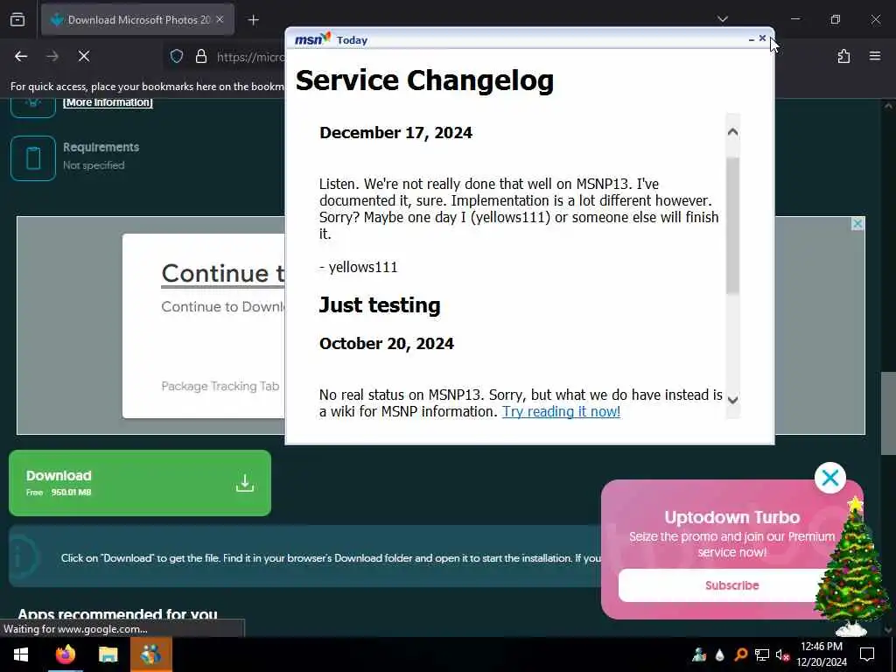Viewport: 896px width, 672px height.
Task: Open Firefox tab list view icon
Action: 17,20
